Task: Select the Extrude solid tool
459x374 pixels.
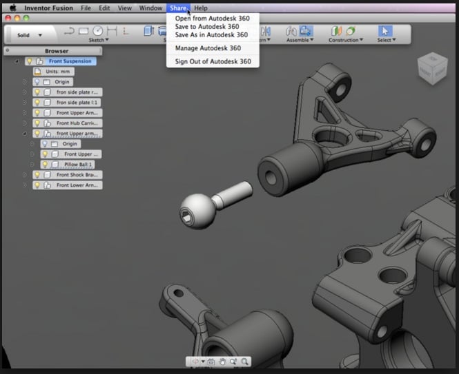Action: tap(149, 31)
